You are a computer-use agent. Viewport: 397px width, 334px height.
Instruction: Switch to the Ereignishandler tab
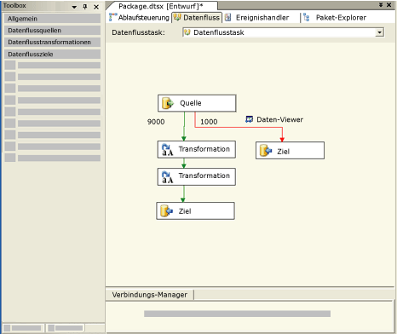click(257, 18)
